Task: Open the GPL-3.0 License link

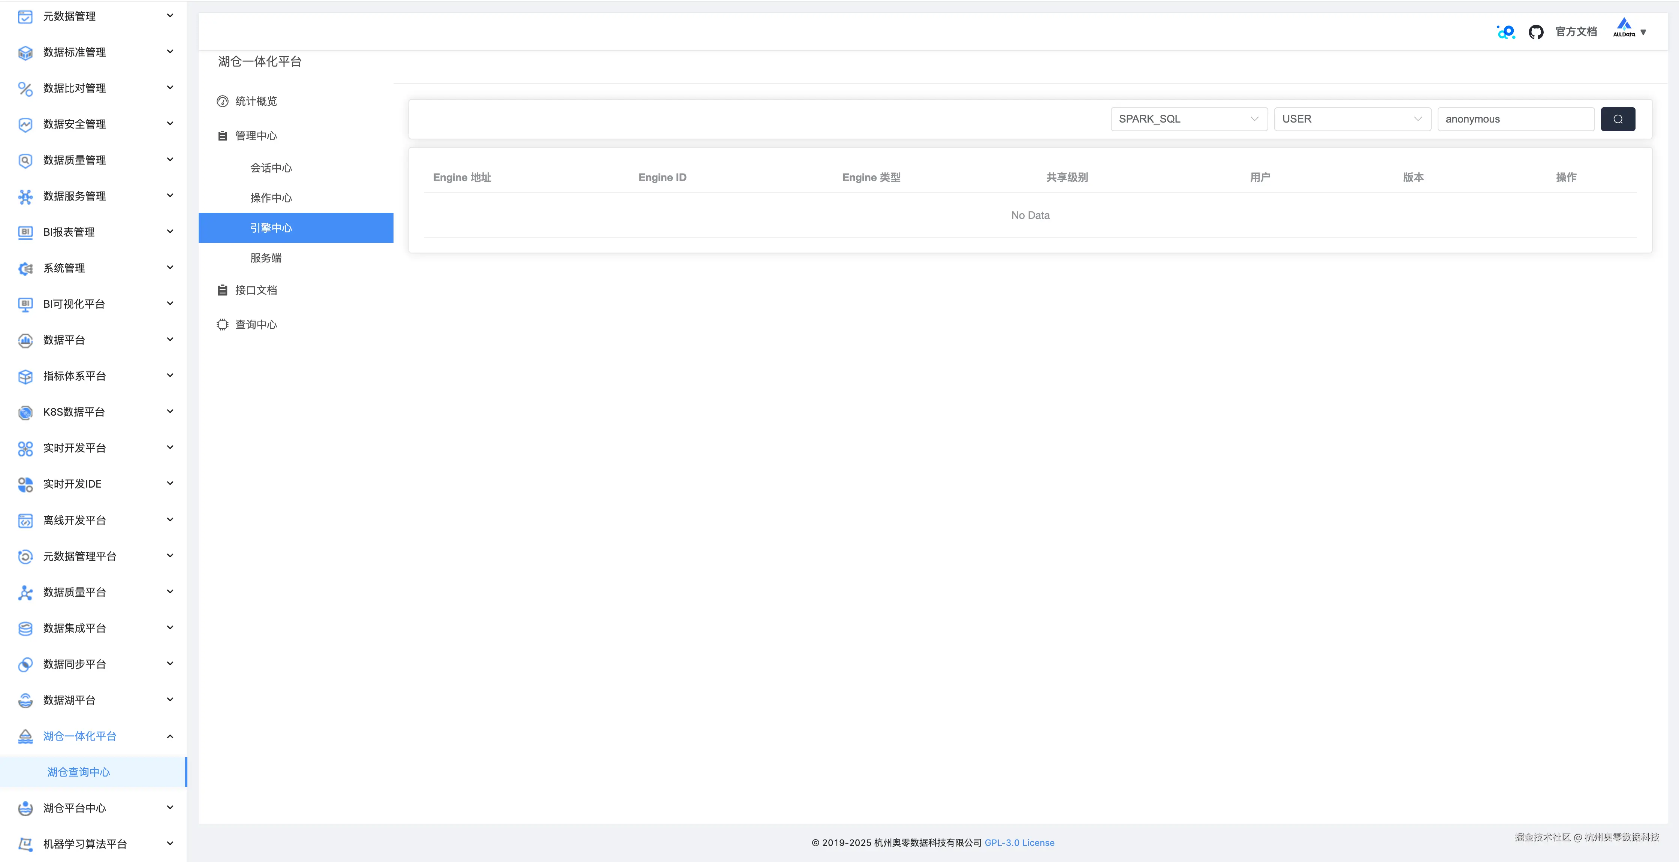Action: point(1019,843)
